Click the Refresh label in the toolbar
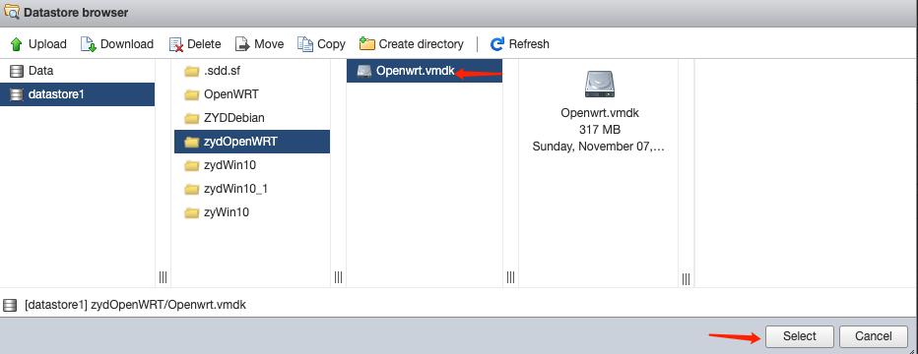The width and height of the screenshot is (918, 354). click(x=529, y=44)
